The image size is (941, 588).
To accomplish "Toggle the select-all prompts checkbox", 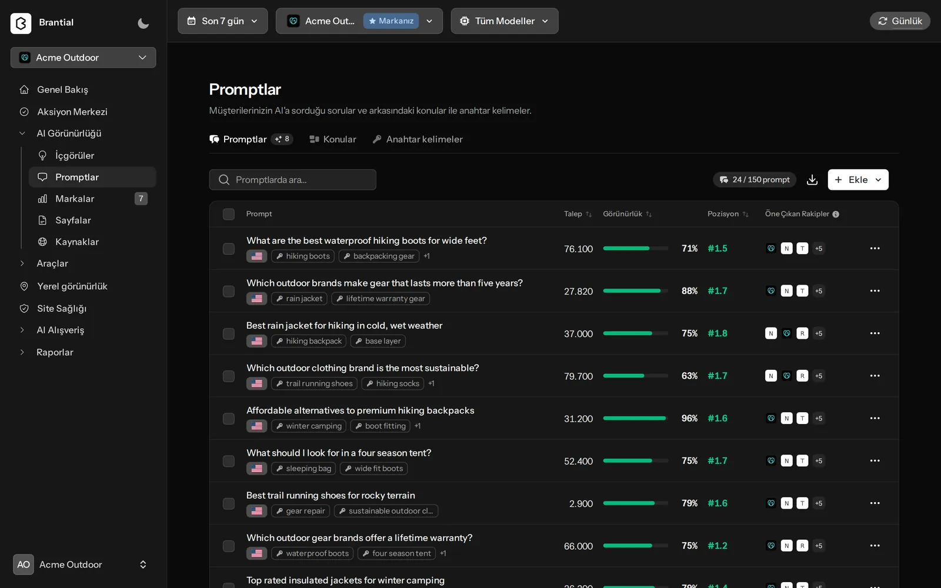I will 229,214.
